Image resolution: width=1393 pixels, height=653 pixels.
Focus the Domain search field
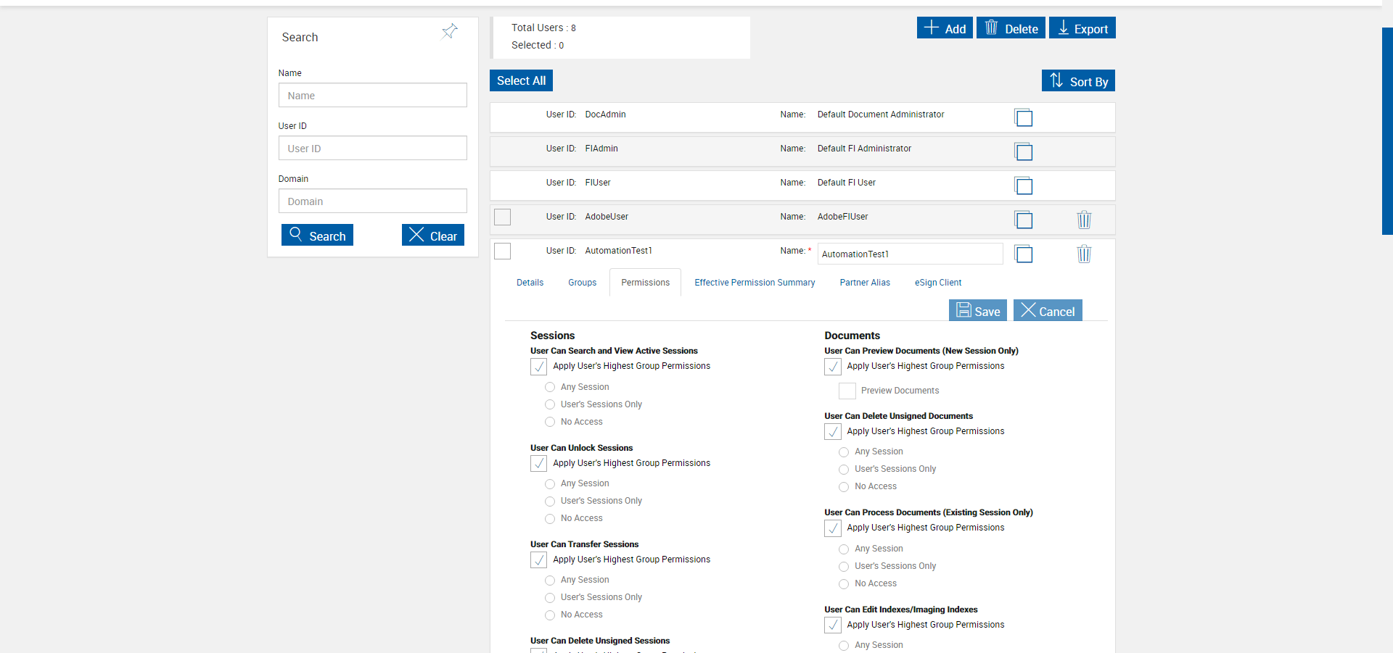[x=372, y=201]
